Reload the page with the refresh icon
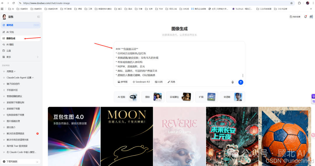The width and height of the screenshot is (315, 166). coord(13,3)
